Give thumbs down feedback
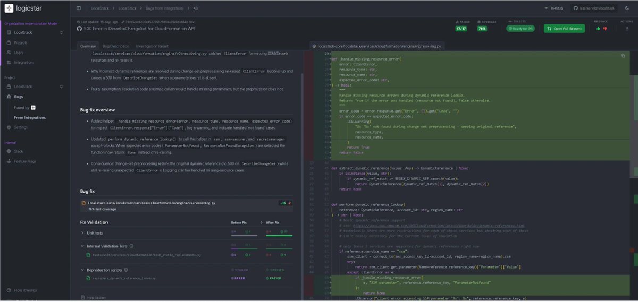Image resolution: width=638 pixels, height=302 pixels. click(605, 29)
